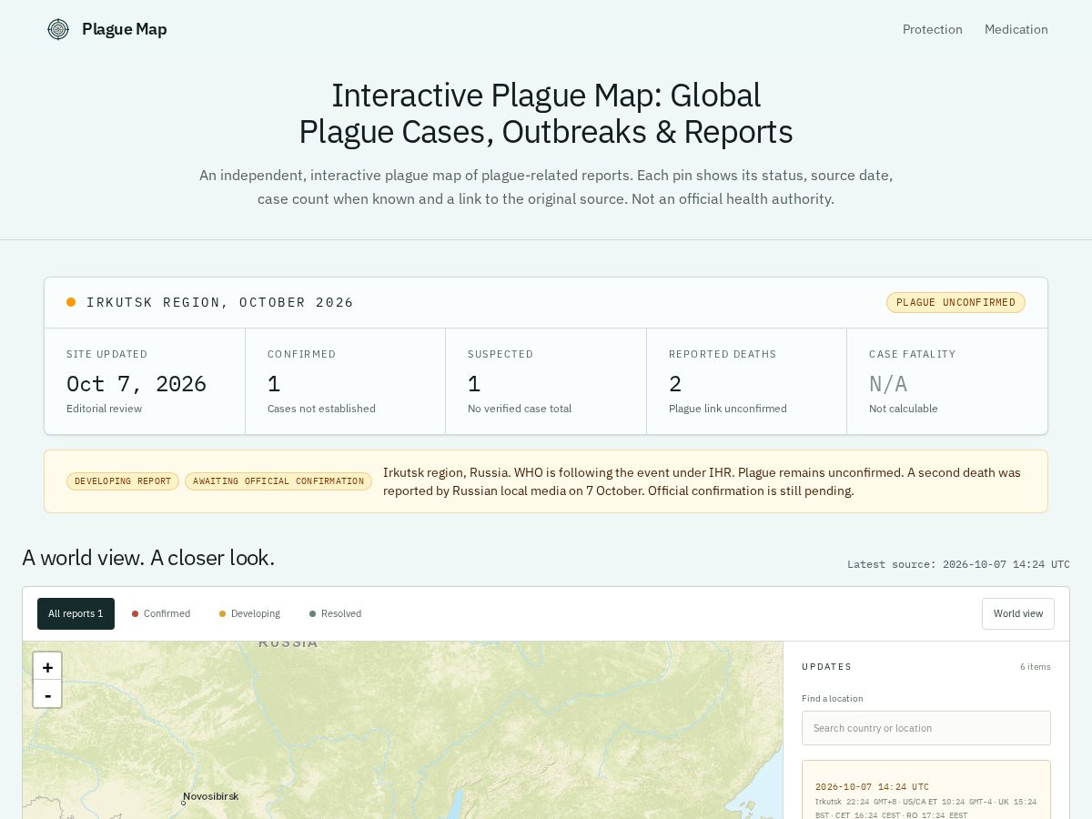Click the Editorial review text
Screen dimensions: 1092x819
click(104, 409)
